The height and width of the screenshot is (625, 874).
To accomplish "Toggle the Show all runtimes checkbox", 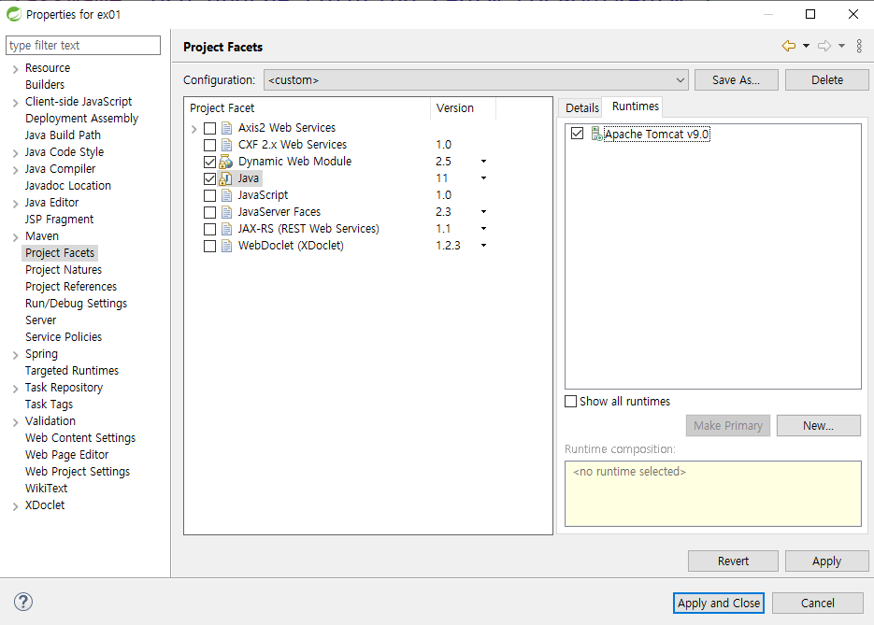I will (x=571, y=401).
